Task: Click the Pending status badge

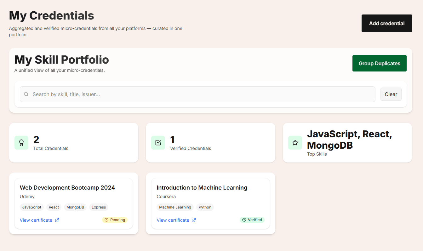Action: coord(115,220)
